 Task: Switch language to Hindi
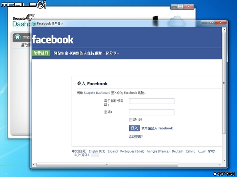[x=211, y=151]
